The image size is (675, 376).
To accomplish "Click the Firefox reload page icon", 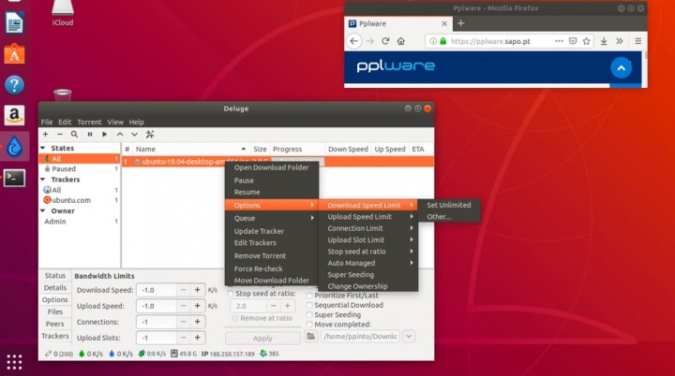I will [387, 42].
